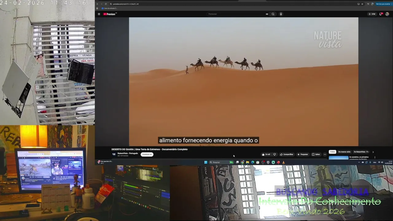
Task: Click the DESERTO DO SAARA video title
Action: (x=150, y=149)
